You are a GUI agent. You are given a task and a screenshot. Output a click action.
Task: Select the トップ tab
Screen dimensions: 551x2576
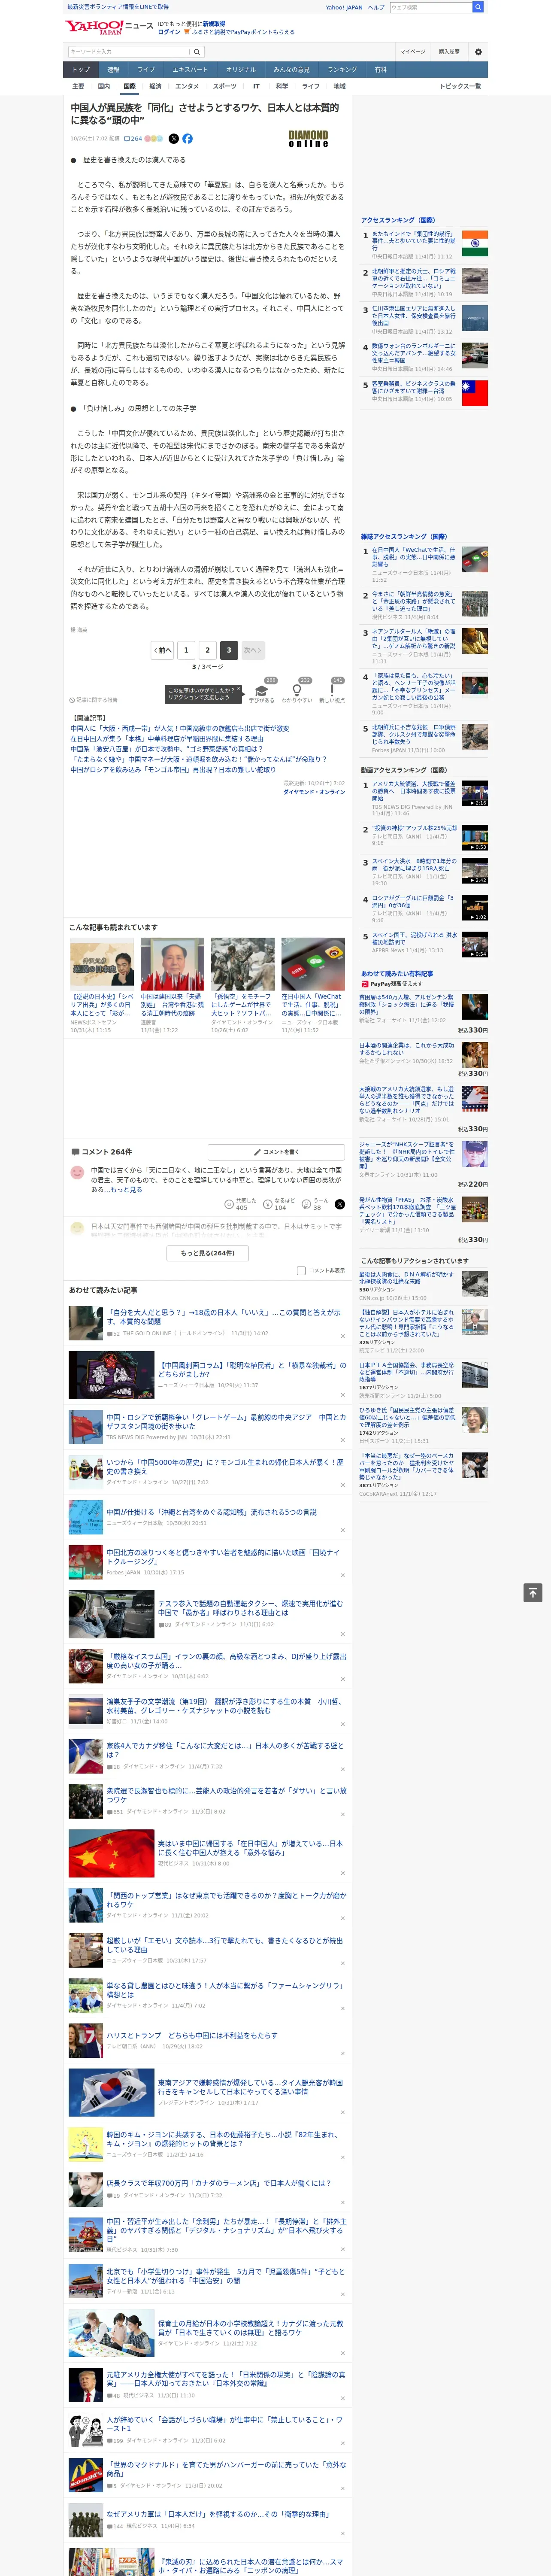(81, 70)
